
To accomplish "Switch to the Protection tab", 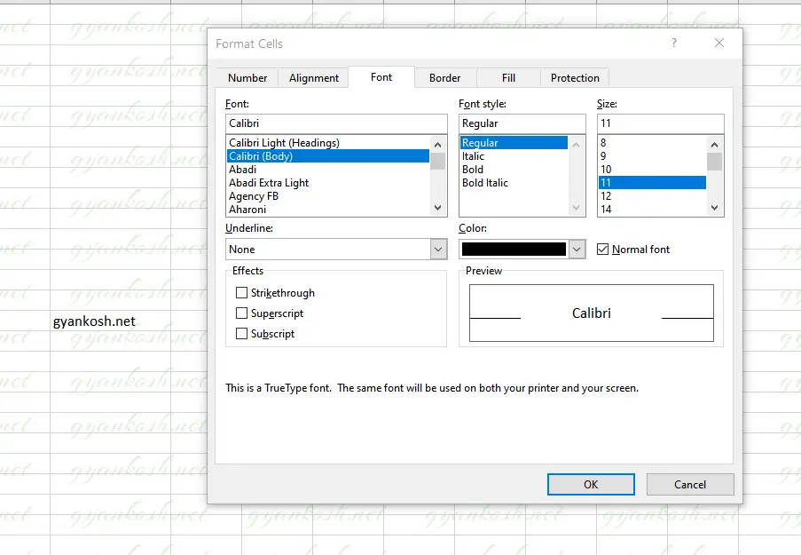I will tap(575, 78).
